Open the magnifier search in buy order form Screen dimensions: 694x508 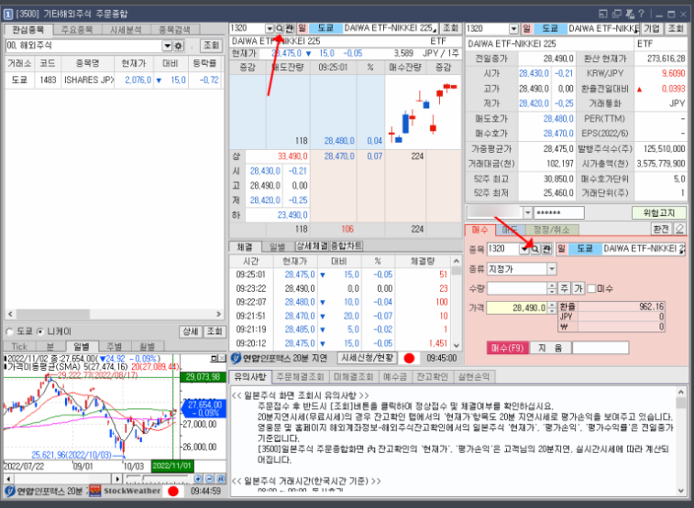click(x=534, y=249)
